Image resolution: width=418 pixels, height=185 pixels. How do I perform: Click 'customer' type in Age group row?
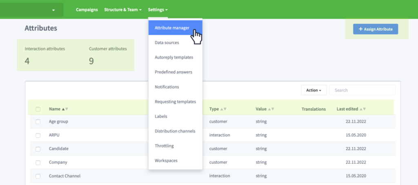click(x=218, y=121)
